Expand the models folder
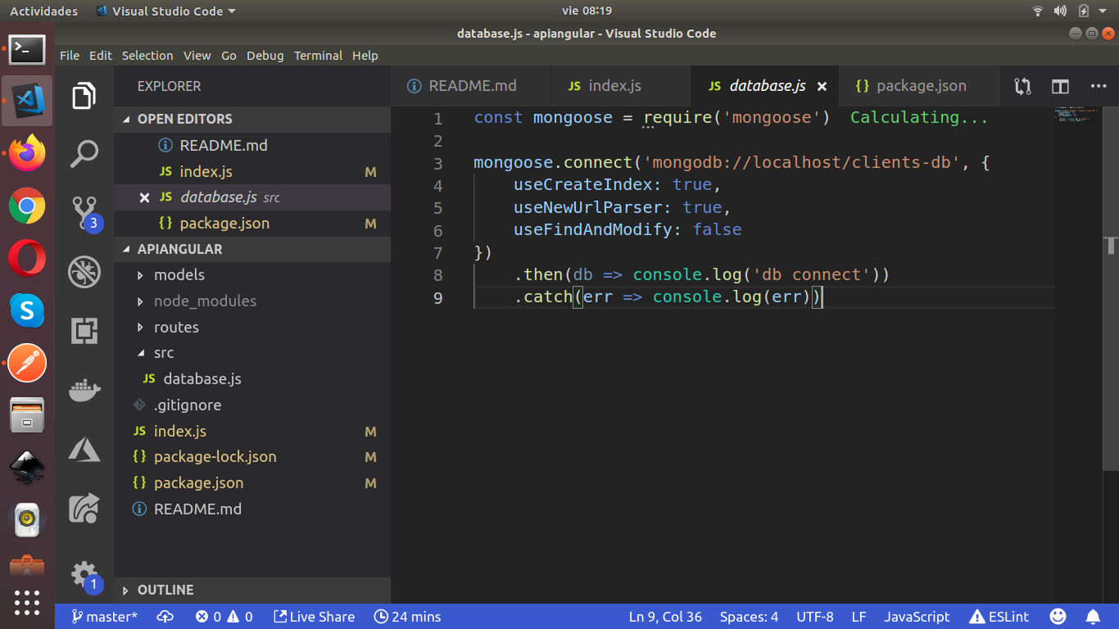The image size is (1119, 629). click(252, 275)
